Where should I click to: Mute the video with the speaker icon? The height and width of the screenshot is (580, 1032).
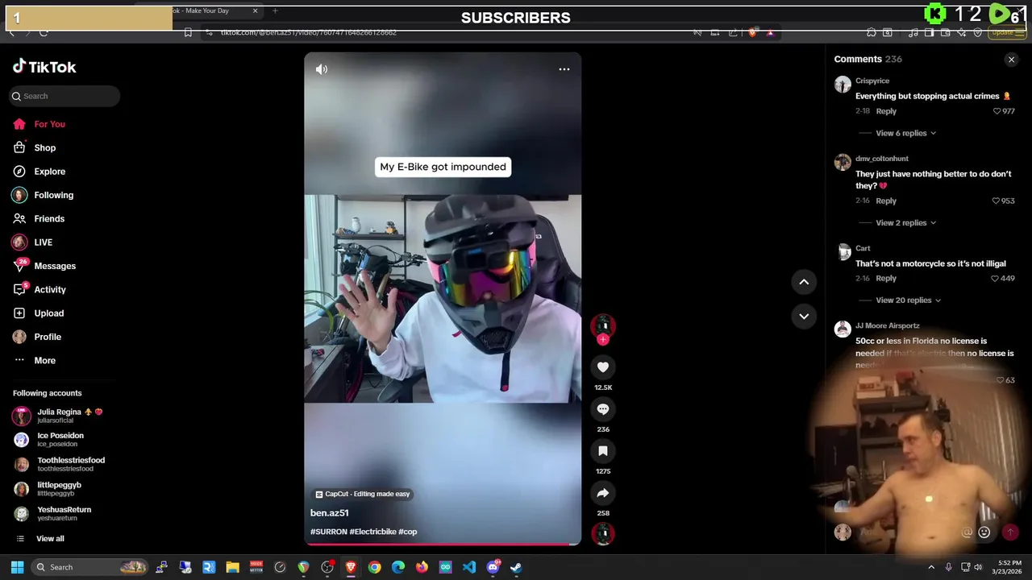click(322, 69)
